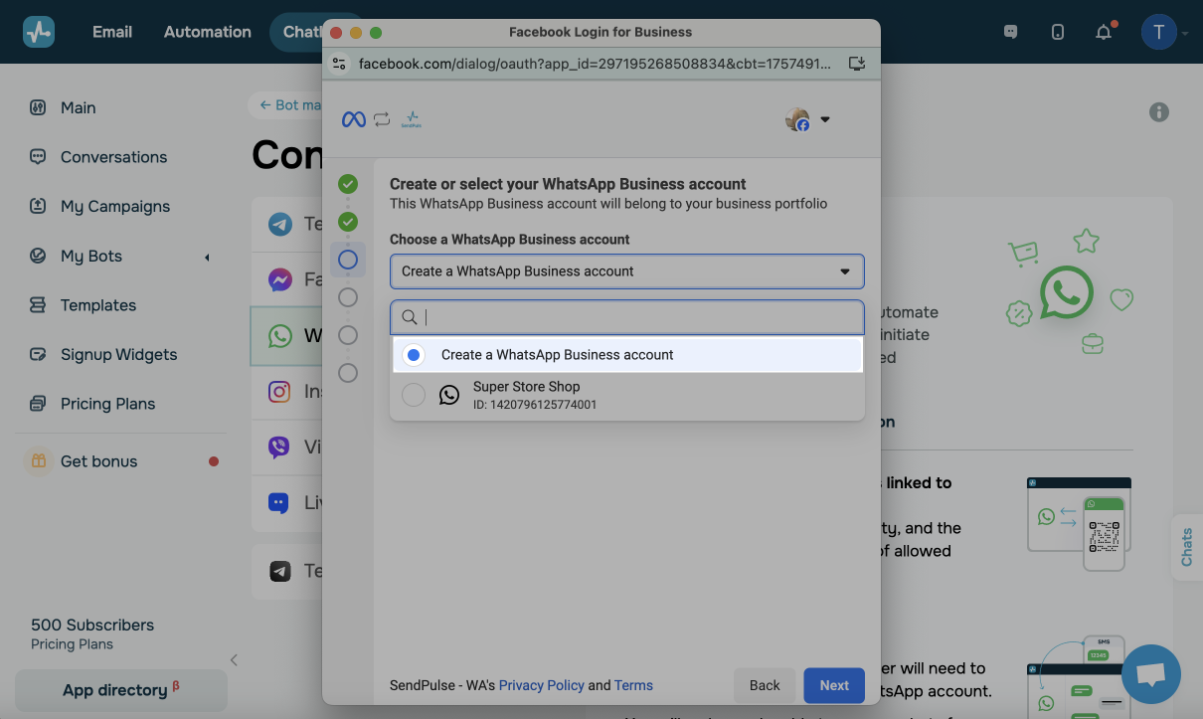Click the SendPulse logo icon
Image resolution: width=1203 pixels, height=719 pixels.
click(39, 32)
